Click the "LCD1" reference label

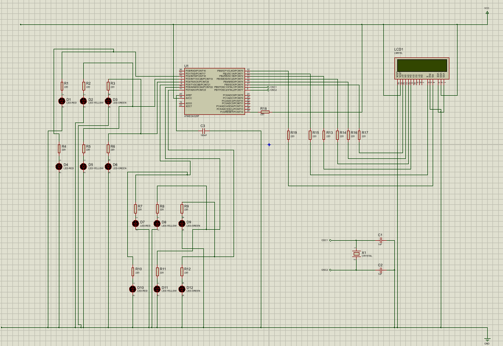pos(398,50)
